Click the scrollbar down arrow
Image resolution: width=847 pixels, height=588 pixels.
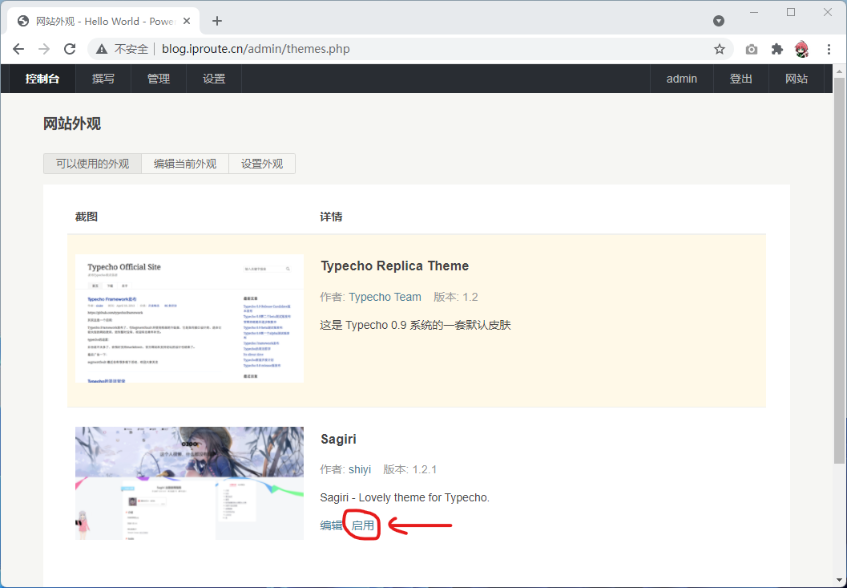tap(839, 581)
